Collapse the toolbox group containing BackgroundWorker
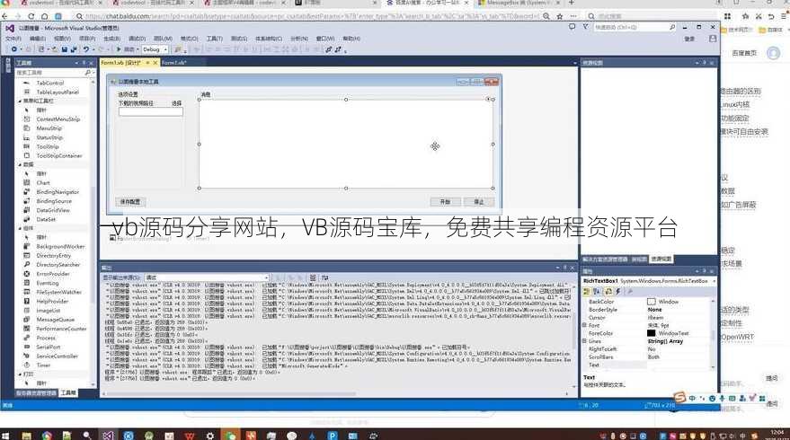 (x=20, y=228)
